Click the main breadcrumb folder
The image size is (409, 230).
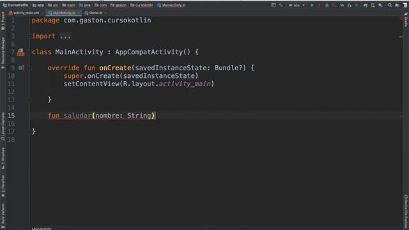tap(68, 5)
